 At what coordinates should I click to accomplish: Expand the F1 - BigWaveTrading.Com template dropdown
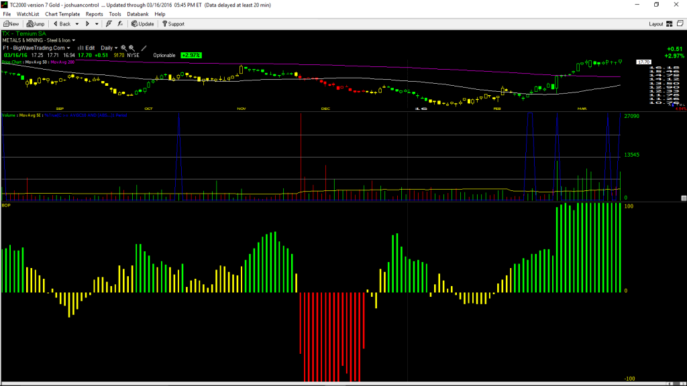point(68,48)
